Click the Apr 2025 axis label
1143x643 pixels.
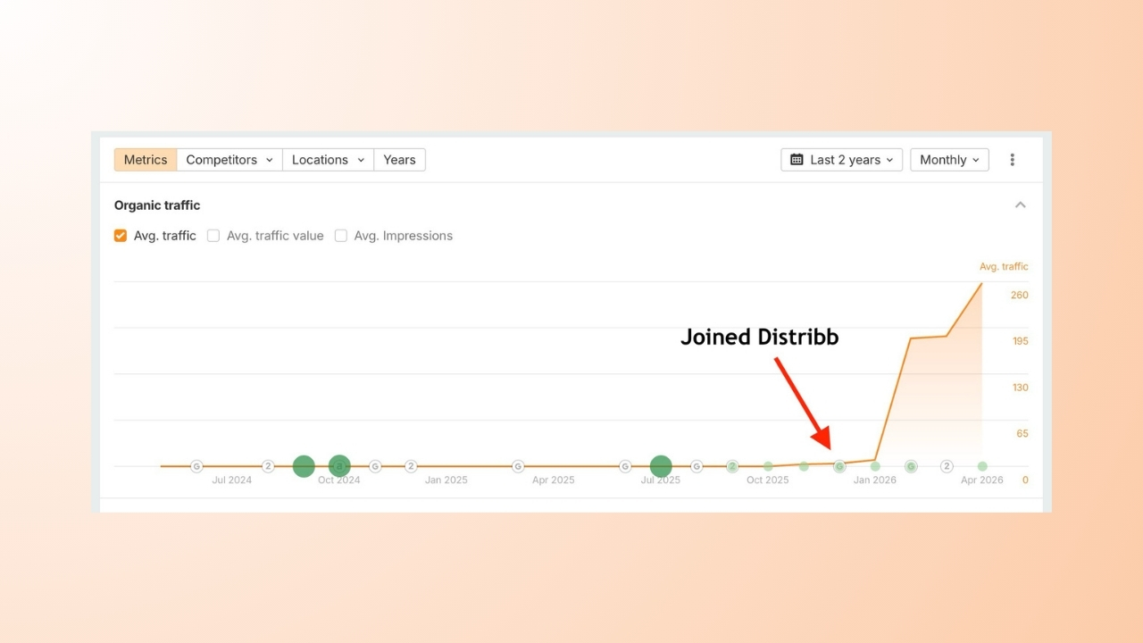click(x=554, y=480)
